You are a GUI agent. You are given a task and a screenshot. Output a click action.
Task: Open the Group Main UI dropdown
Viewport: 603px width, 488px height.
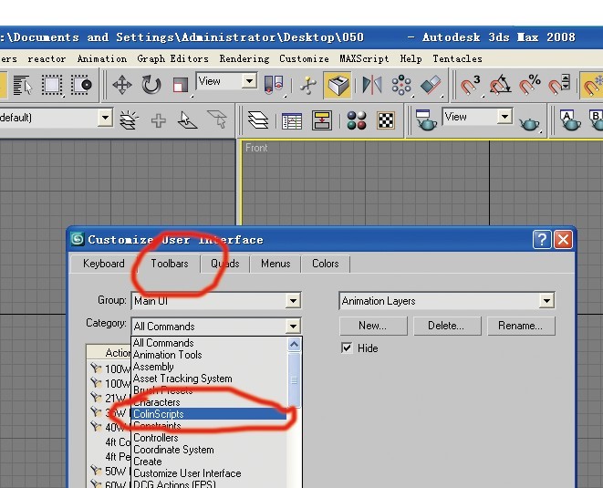(293, 300)
